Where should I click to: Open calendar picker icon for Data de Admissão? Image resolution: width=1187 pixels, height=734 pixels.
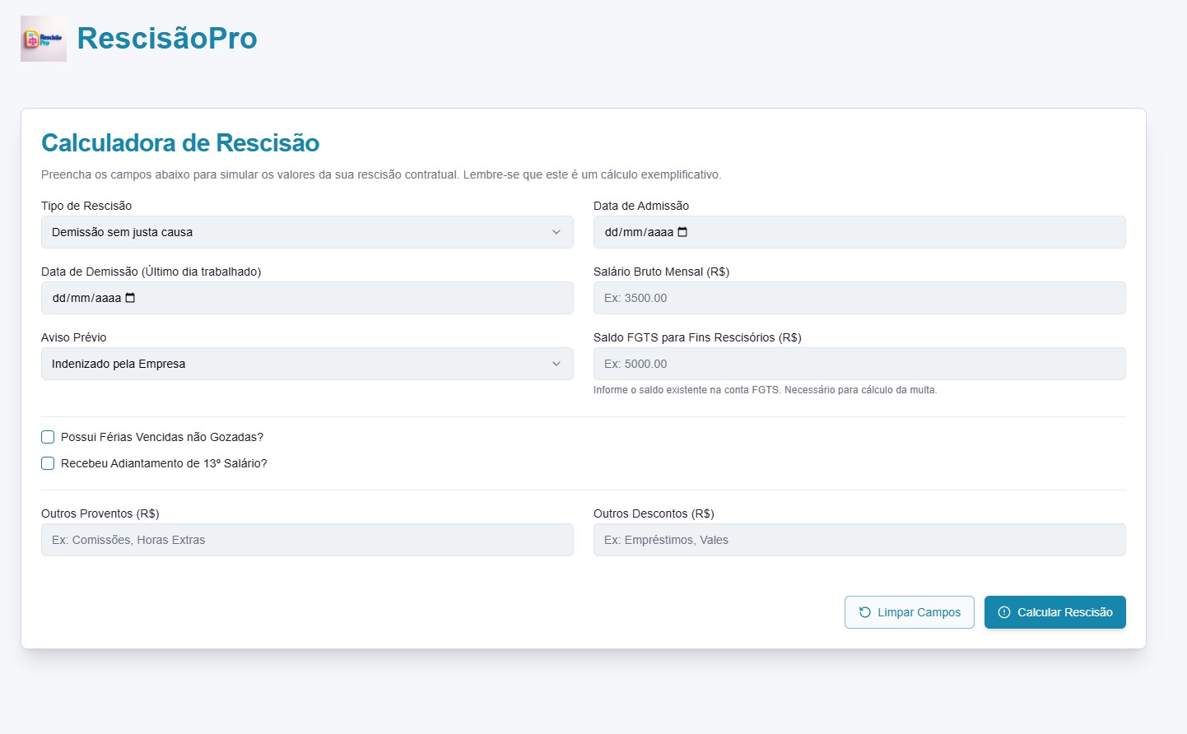click(682, 232)
